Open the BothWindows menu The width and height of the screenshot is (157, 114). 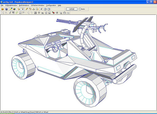click(24, 5)
